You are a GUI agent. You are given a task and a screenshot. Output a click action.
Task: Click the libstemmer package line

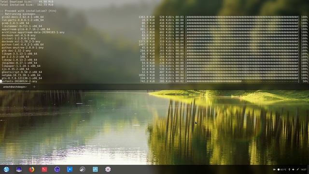(22, 26)
